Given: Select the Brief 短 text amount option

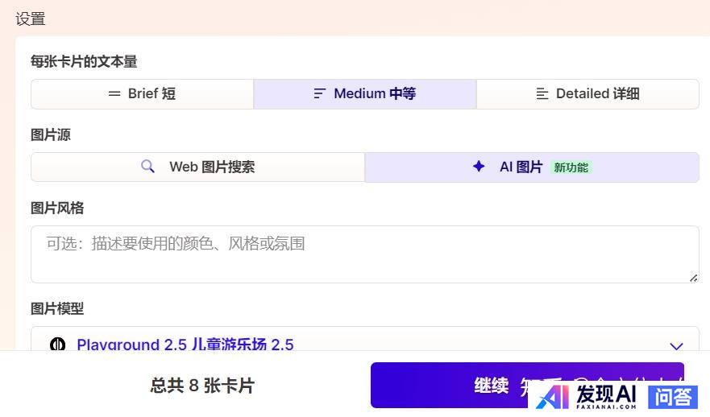Looking at the screenshot, I should click(x=142, y=94).
